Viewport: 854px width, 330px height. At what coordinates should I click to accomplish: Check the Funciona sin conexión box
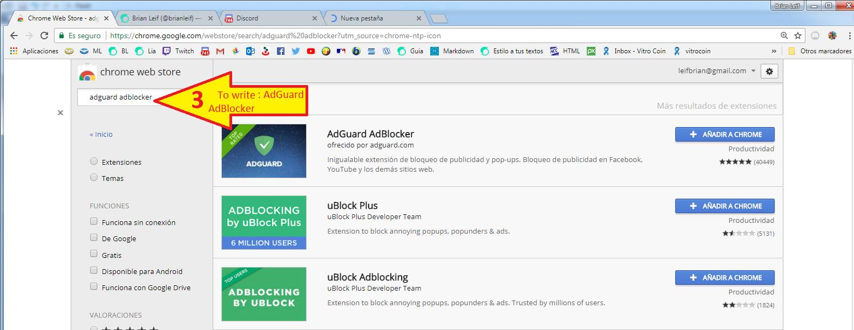(94, 221)
